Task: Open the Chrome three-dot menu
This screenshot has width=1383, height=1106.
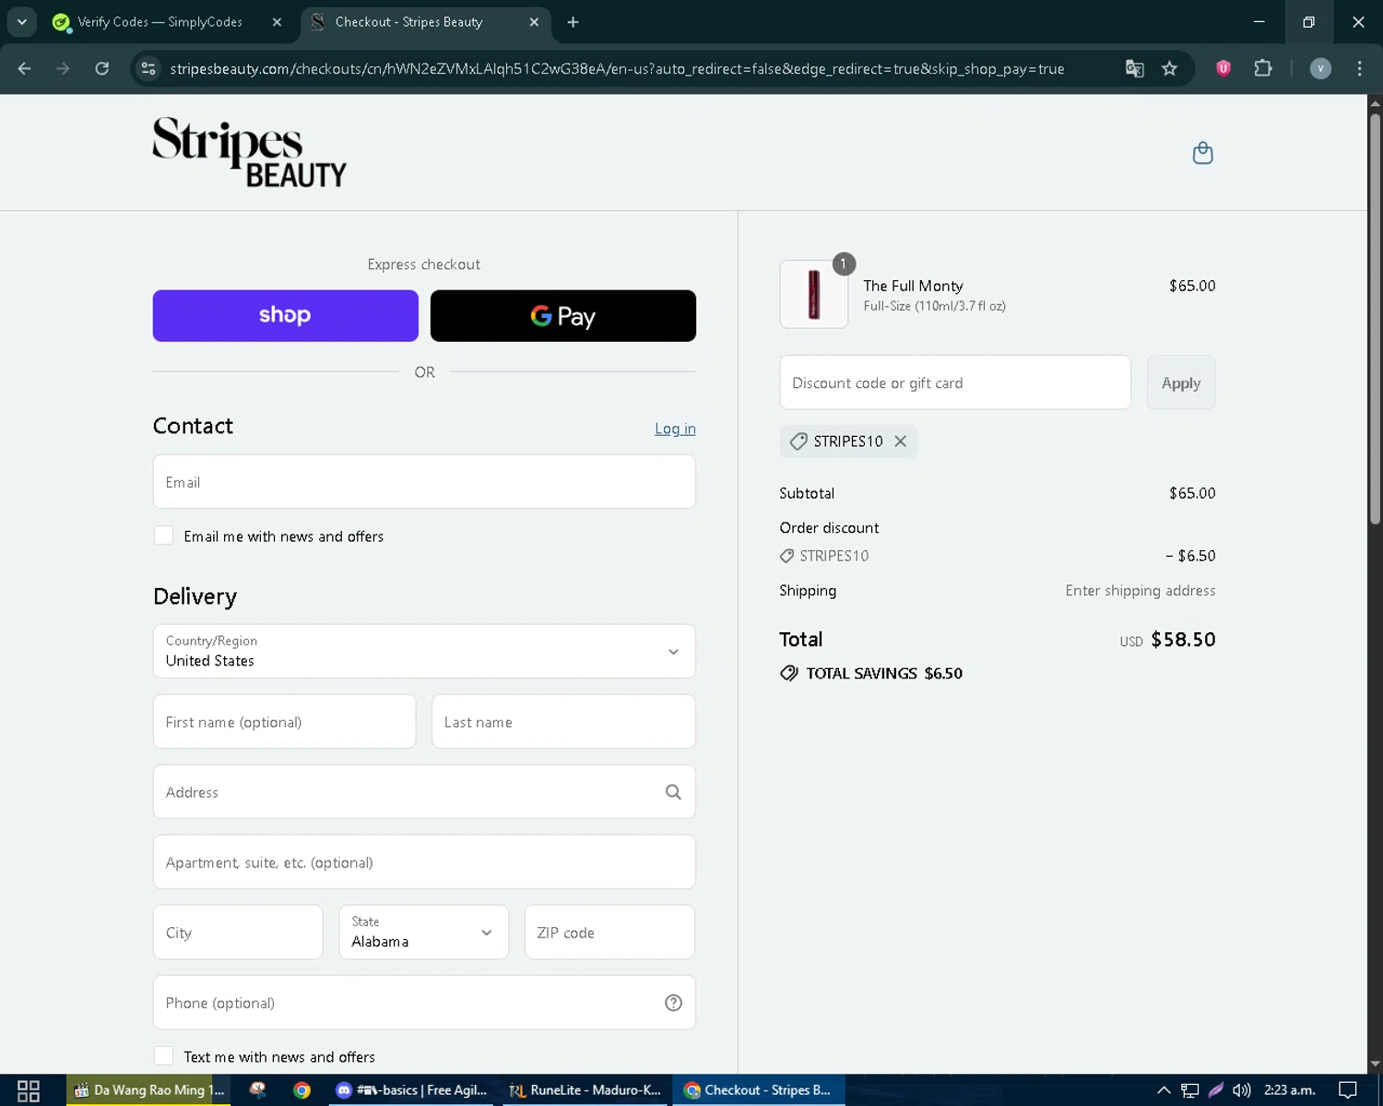Action: pos(1359,68)
